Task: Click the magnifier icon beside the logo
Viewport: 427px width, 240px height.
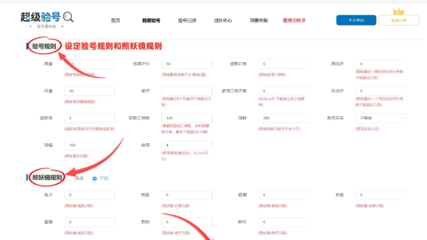Action: (68, 17)
